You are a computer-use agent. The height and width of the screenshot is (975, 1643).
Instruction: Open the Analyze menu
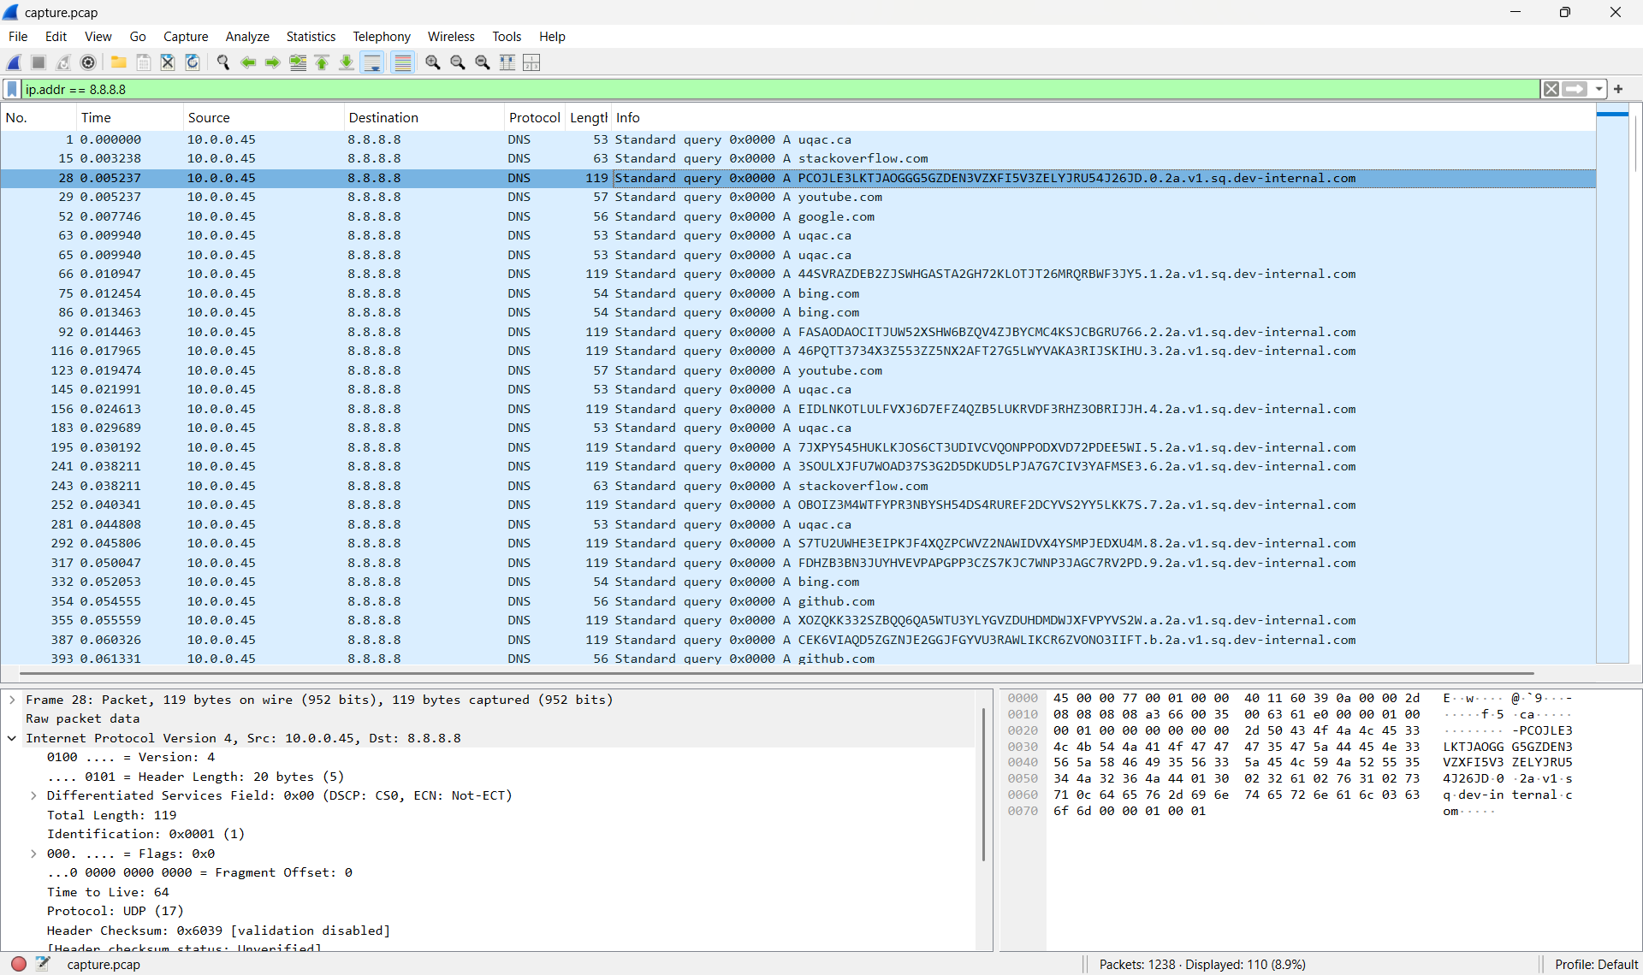[x=247, y=36]
